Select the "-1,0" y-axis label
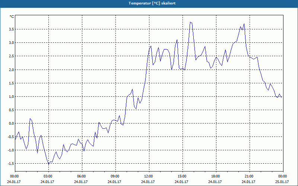Image resolution: width=298 pixels, height=186 pixels. point(11,150)
